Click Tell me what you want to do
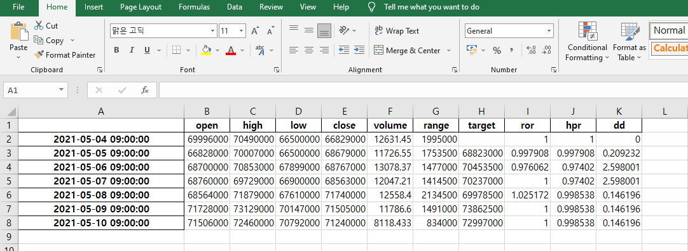The image size is (688, 251). click(431, 7)
